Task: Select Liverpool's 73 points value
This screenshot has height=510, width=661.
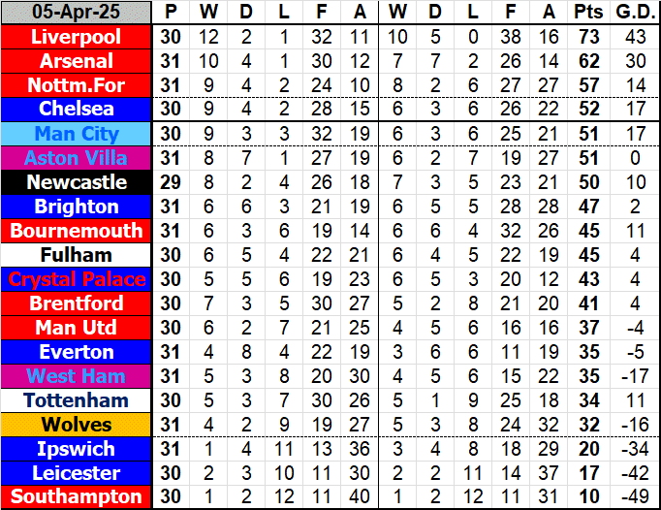Action: tap(586, 37)
